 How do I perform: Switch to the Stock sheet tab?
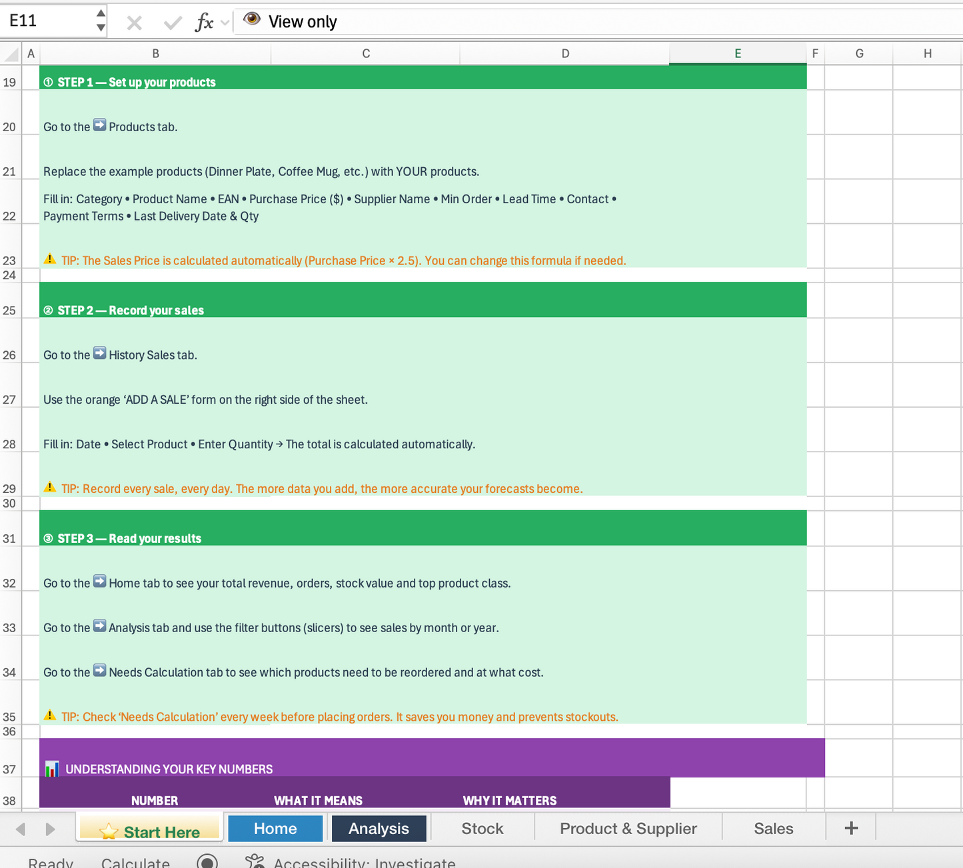click(x=482, y=828)
